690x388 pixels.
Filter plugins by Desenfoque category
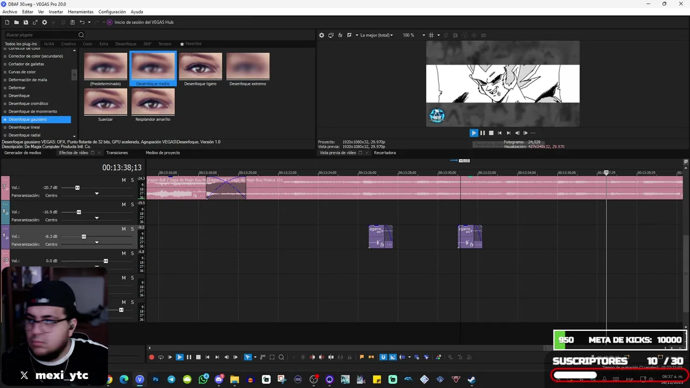pos(126,44)
